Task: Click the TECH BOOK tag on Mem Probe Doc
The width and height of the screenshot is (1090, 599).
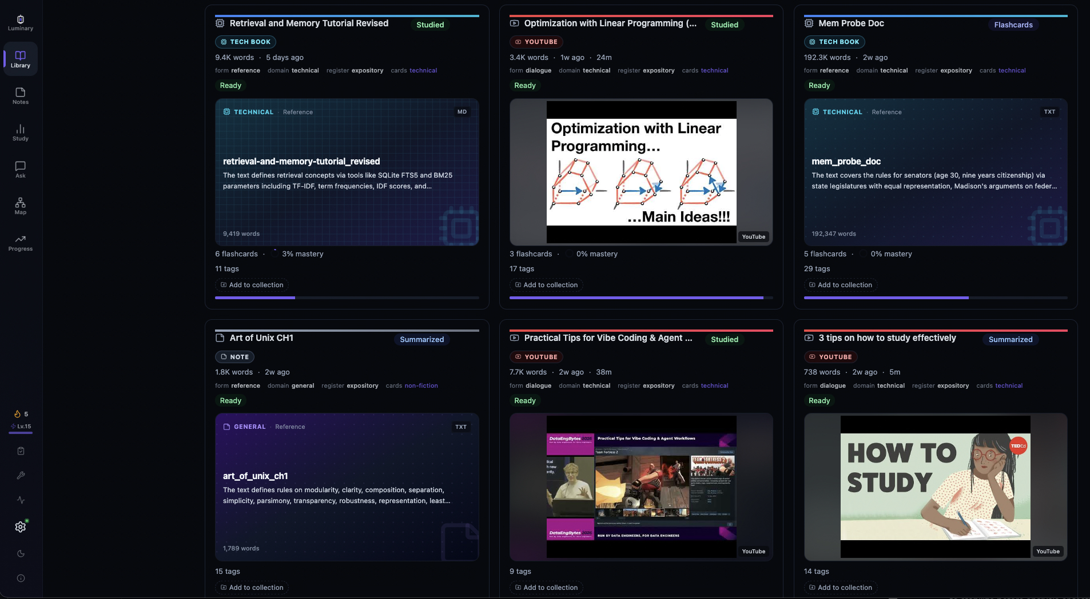Action: tap(834, 42)
